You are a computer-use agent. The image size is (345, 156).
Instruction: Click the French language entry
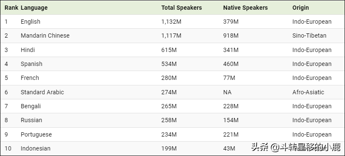click(30, 78)
